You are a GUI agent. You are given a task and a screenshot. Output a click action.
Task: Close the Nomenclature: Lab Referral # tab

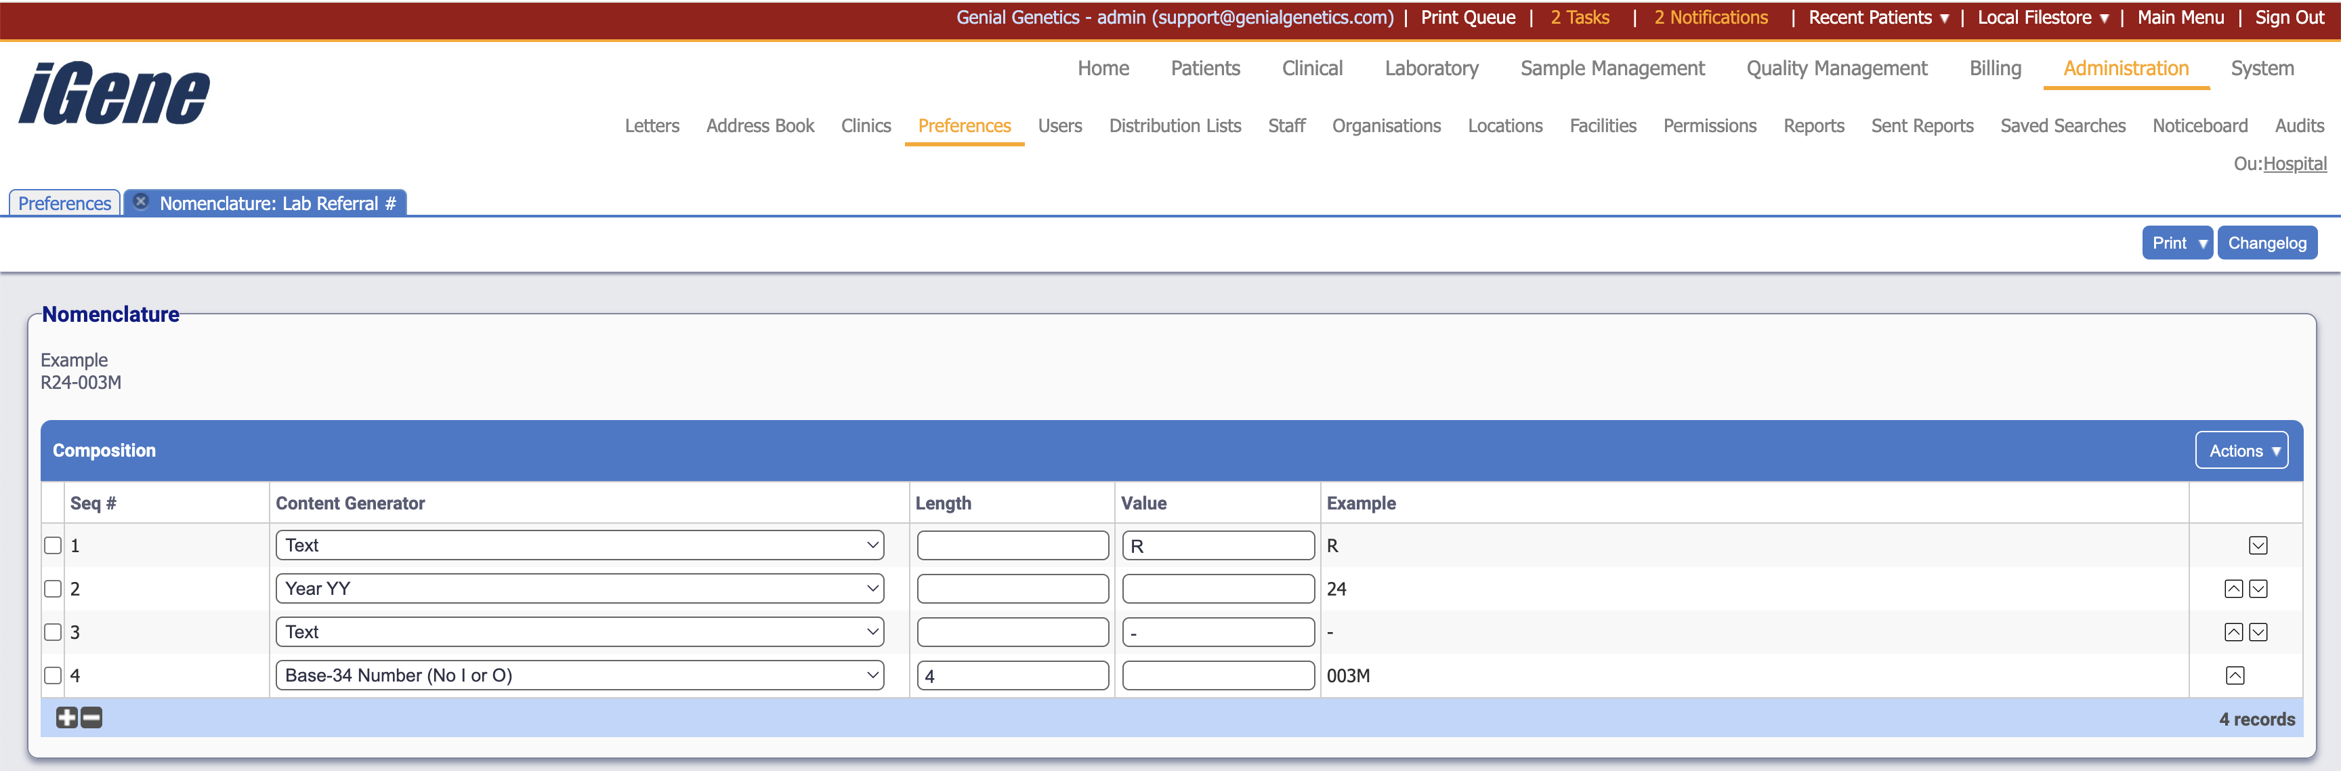(141, 202)
